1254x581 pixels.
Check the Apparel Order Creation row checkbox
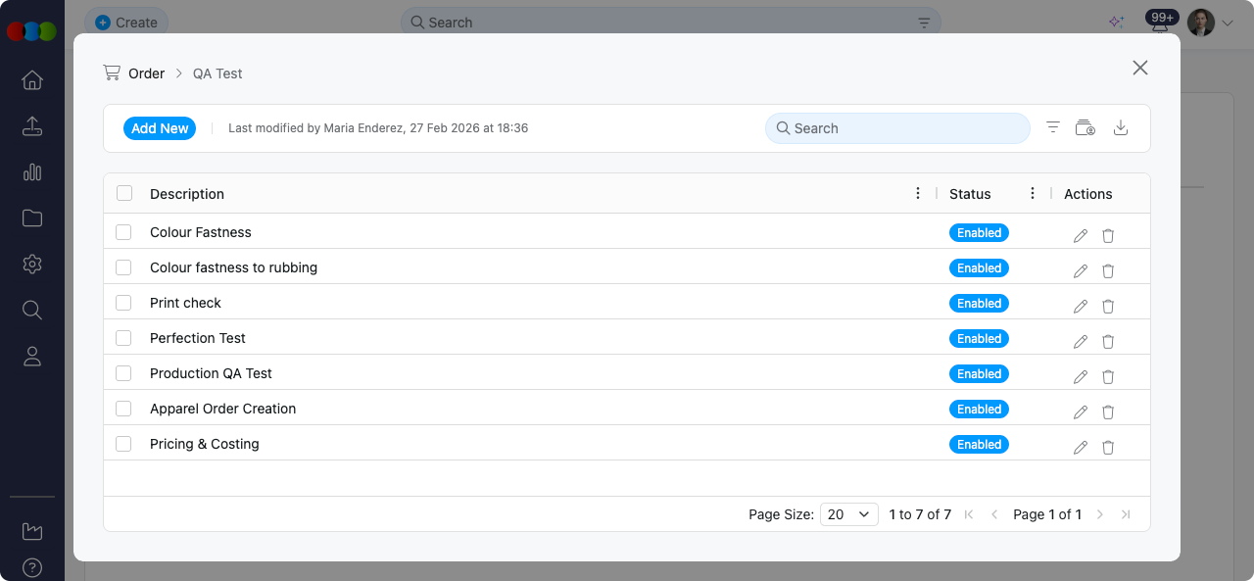123,409
